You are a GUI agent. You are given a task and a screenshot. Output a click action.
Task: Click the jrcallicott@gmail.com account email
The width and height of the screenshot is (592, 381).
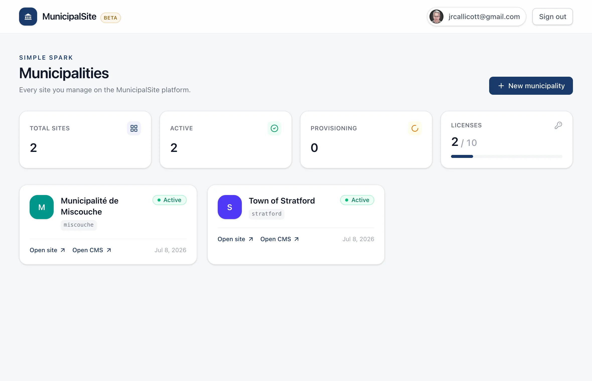[x=484, y=17]
